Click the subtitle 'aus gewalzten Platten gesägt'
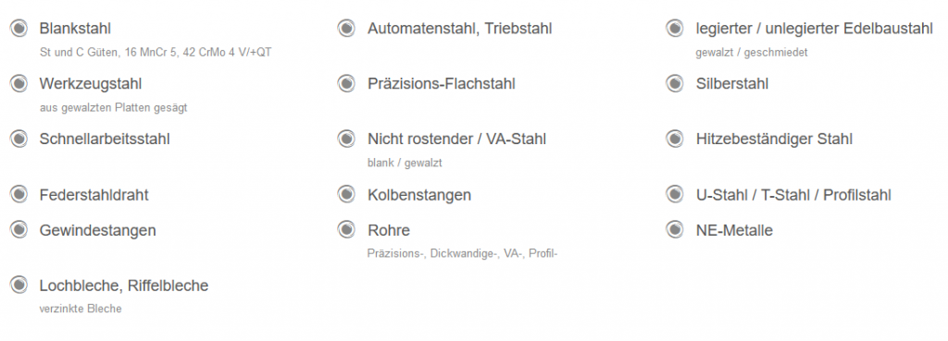Viewport: 948px width, 341px height. [113, 107]
